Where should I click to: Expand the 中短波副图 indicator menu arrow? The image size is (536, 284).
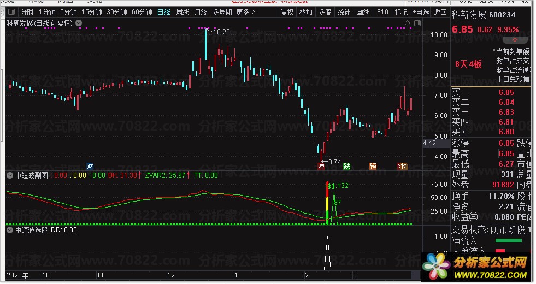(10, 176)
